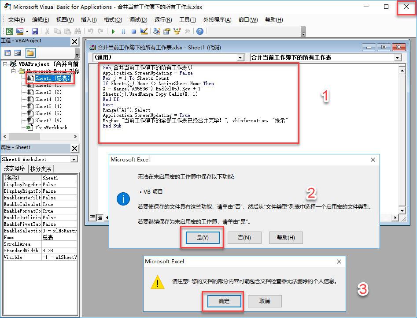Select Sheet6 (5) in project tree

48,113
